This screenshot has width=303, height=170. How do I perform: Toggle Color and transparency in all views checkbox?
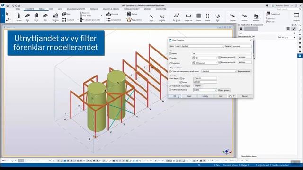[x=170, y=71]
